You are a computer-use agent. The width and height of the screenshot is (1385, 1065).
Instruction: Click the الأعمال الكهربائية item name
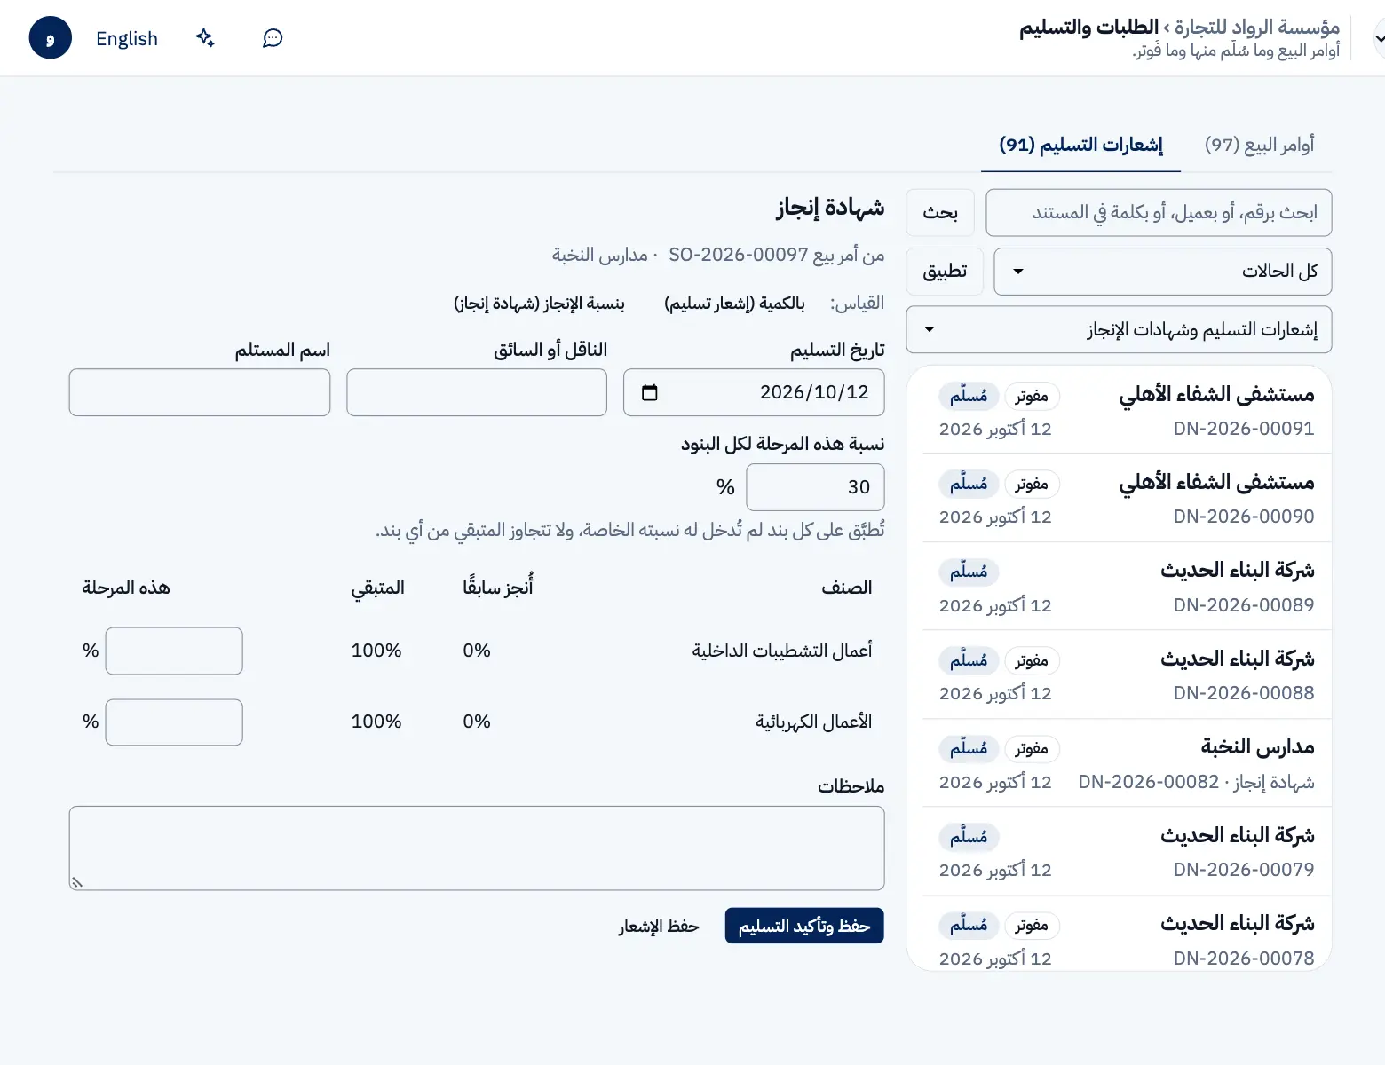click(814, 722)
